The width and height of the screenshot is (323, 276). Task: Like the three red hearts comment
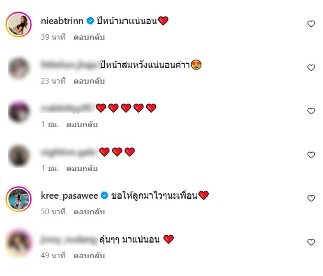point(311,155)
